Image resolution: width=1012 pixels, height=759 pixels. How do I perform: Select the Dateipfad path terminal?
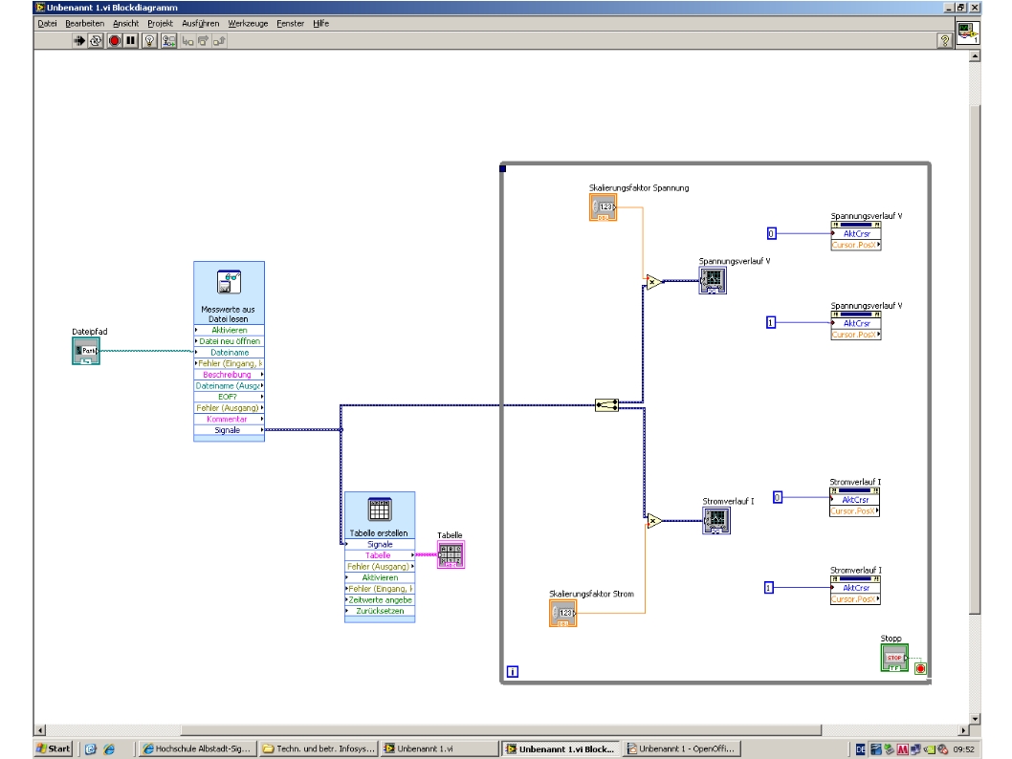pos(85,351)
